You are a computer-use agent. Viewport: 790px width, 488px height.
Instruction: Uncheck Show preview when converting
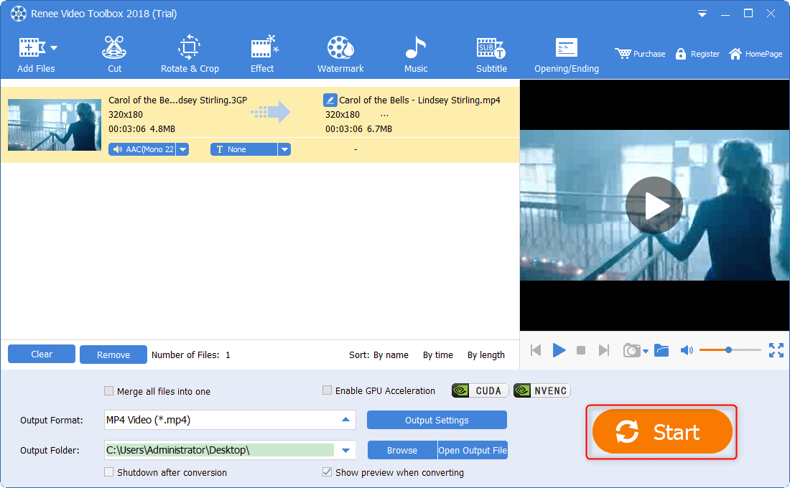click(x=327, y=472)
